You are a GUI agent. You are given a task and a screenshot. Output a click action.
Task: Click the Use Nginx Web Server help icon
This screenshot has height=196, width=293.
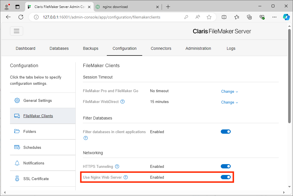126,177
